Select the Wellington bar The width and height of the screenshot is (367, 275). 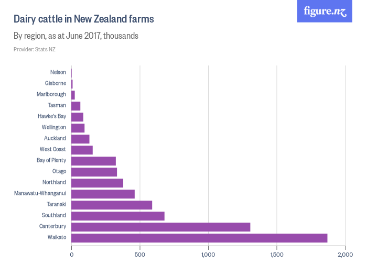tap(78, 128)
